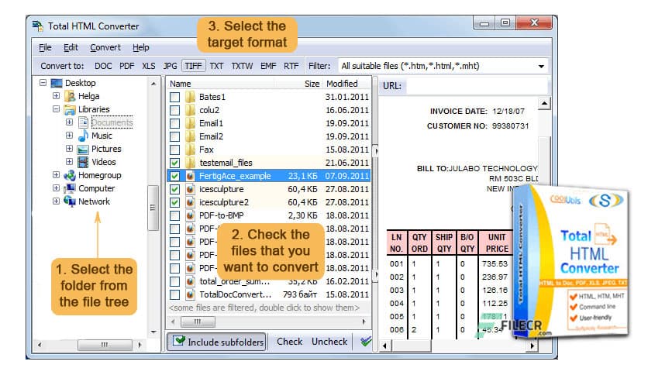Choose the XLS format button
This screenshot has height=375, width=648.
(x=149, y=66)
